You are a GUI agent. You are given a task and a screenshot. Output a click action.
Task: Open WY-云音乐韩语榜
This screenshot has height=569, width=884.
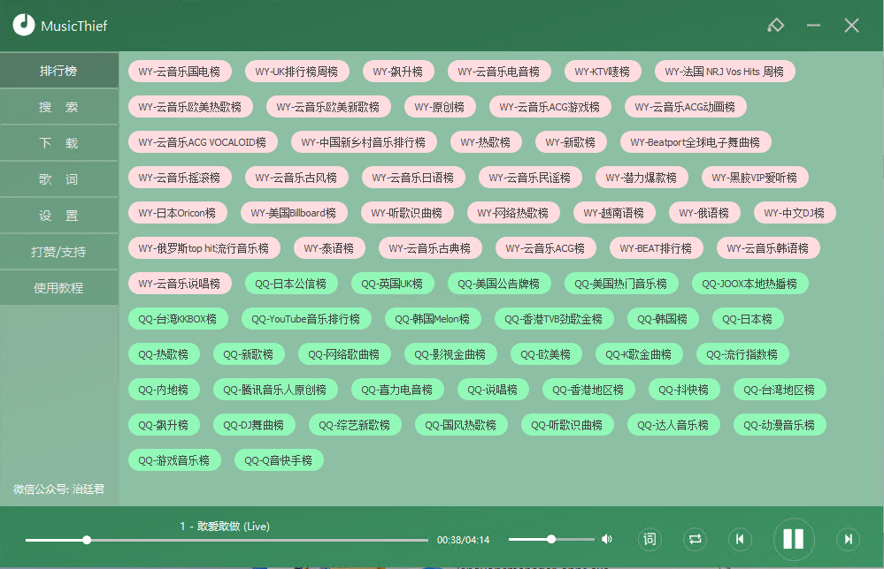768,248
